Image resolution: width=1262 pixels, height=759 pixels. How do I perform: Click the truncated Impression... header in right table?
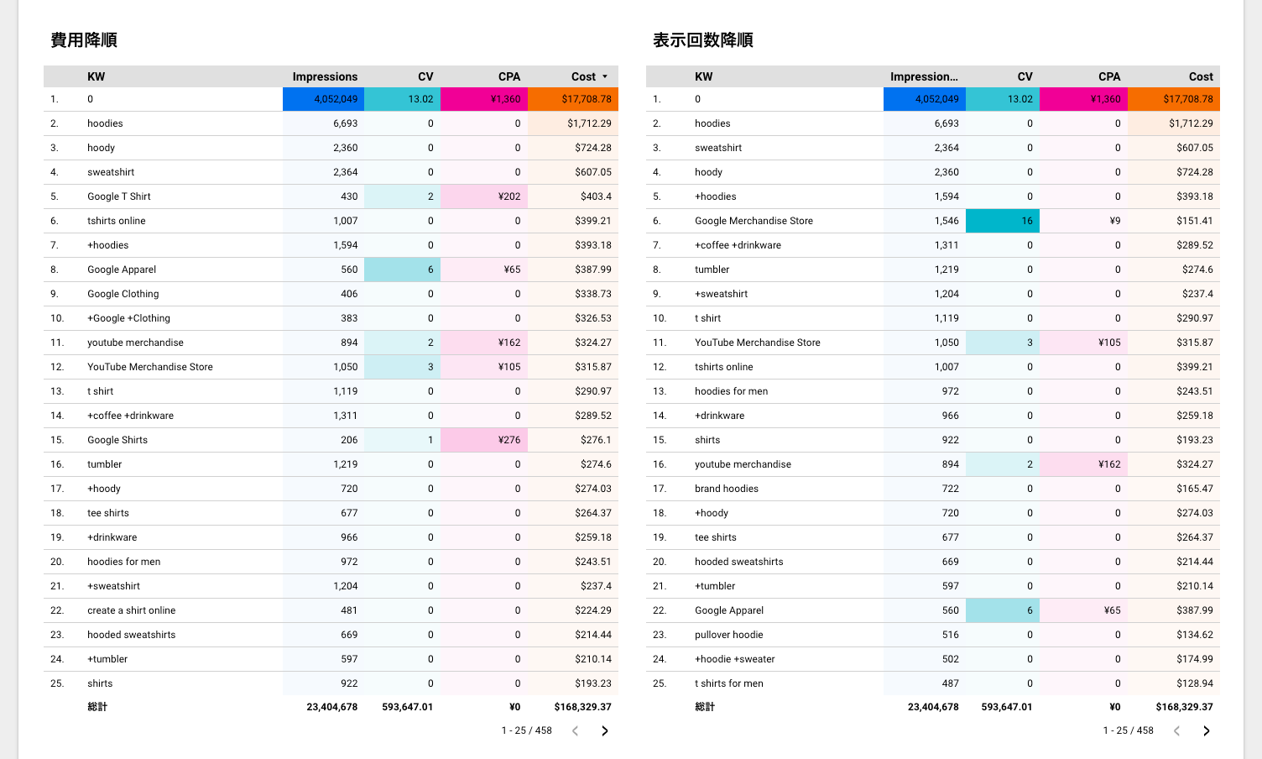(x=924, y=76)
